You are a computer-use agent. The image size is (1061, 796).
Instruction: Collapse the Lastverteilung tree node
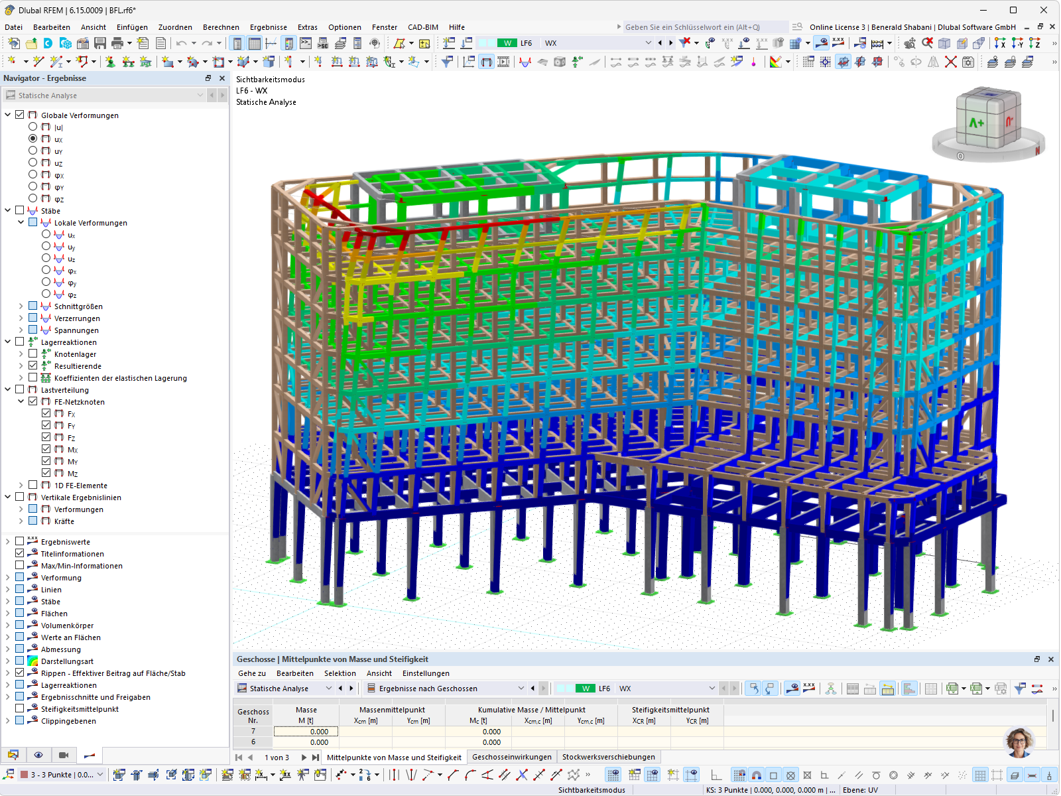pos(8,390)
